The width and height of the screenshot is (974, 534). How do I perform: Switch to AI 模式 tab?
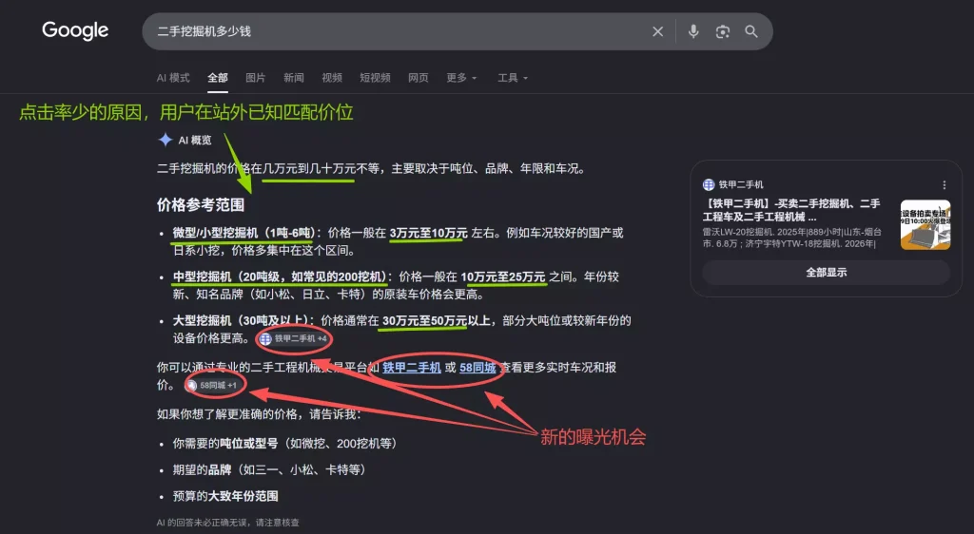click(x=173, y=78)
